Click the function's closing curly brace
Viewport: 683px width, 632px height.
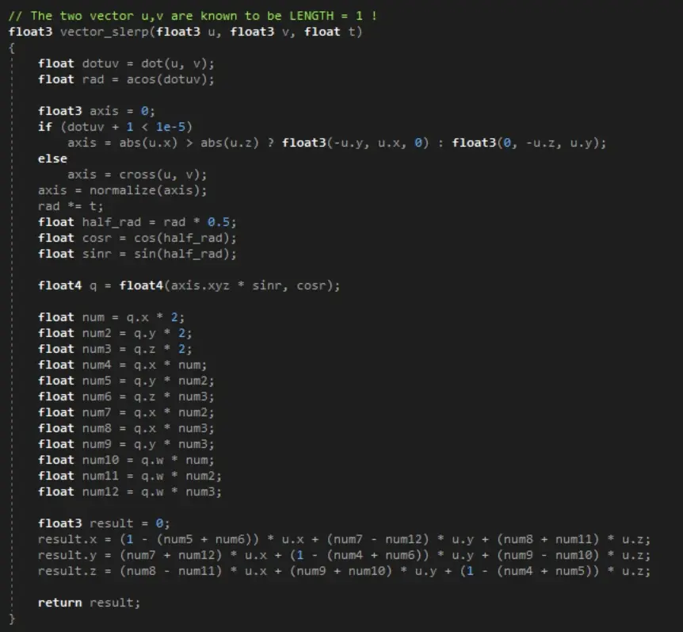(12, 619)
